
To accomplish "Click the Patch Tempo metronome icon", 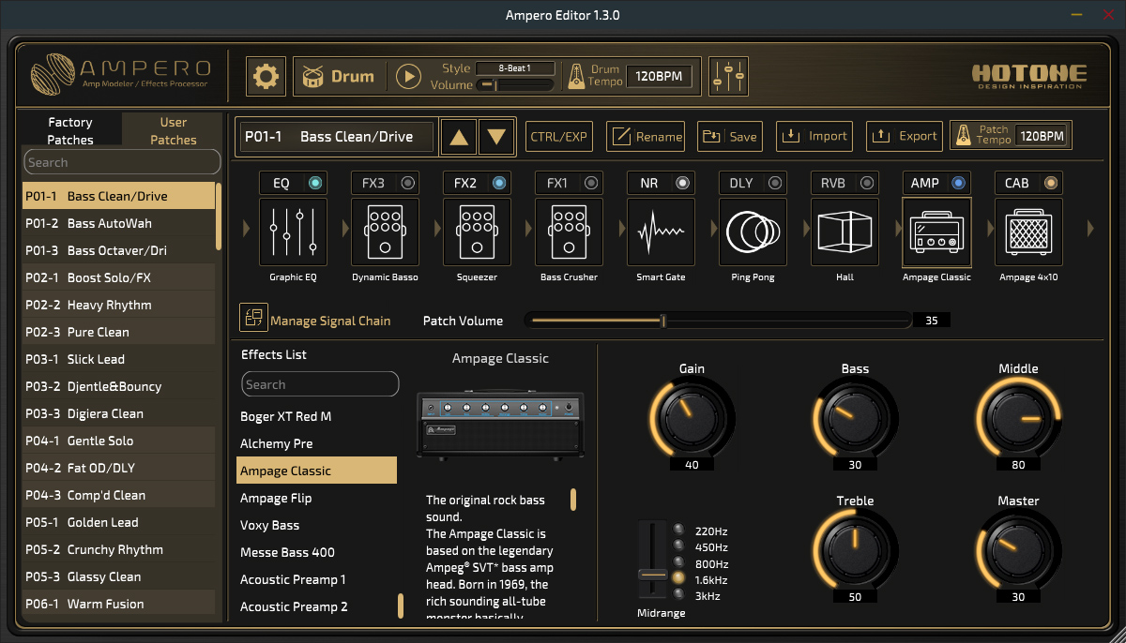I will (x=963, y=136).
